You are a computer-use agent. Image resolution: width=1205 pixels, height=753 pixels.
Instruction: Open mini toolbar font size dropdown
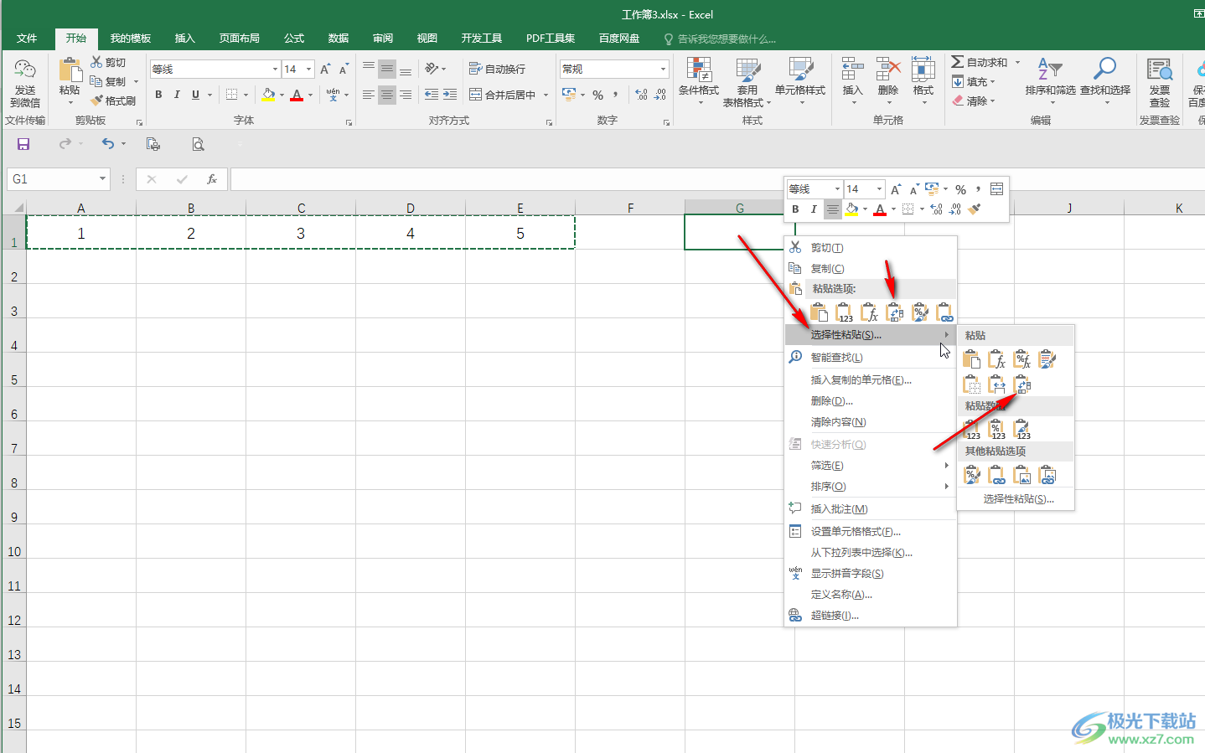(x=879, y=189)
